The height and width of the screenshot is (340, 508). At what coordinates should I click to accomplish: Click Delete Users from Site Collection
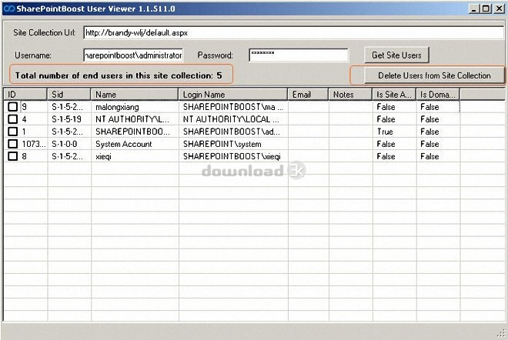coord(434,75)
